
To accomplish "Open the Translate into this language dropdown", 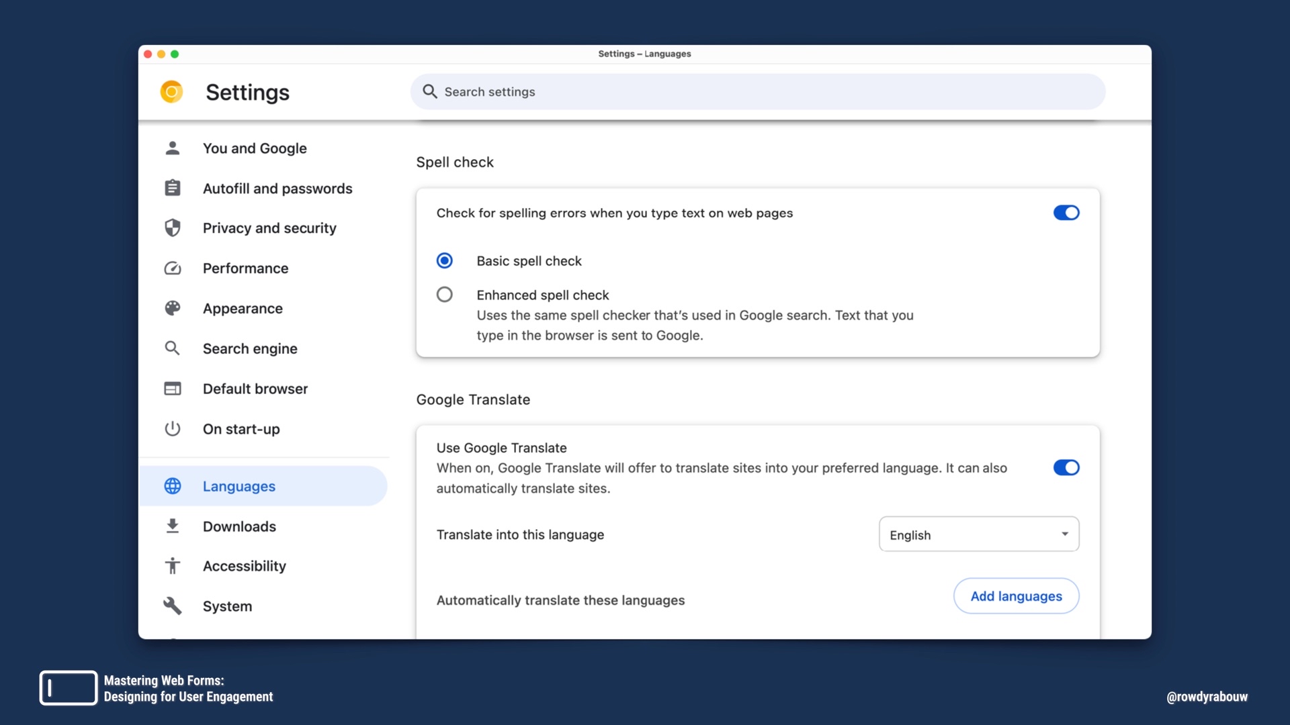I will (x=978, y=534).
